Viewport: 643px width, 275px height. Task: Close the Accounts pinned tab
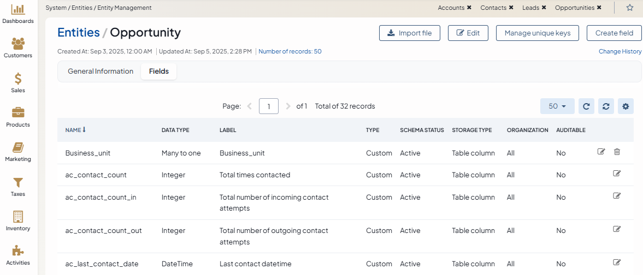469,8
